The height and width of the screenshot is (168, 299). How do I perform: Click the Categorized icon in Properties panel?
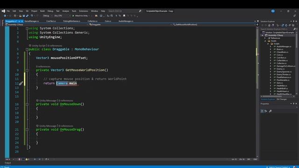coord(262,111)
